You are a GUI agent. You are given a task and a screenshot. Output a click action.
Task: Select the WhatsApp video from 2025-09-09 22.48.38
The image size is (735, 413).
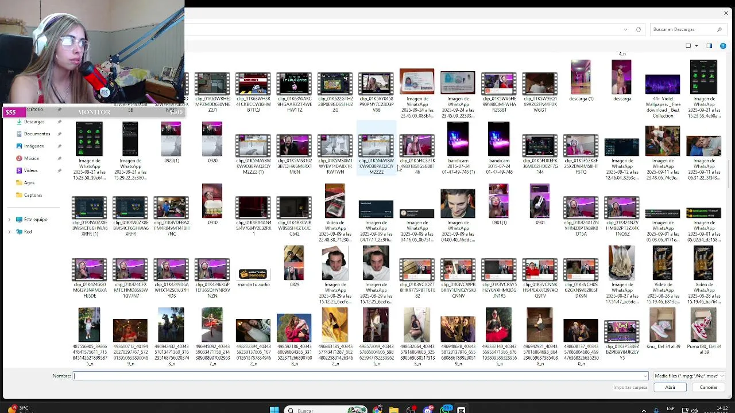tap(335, 212)
